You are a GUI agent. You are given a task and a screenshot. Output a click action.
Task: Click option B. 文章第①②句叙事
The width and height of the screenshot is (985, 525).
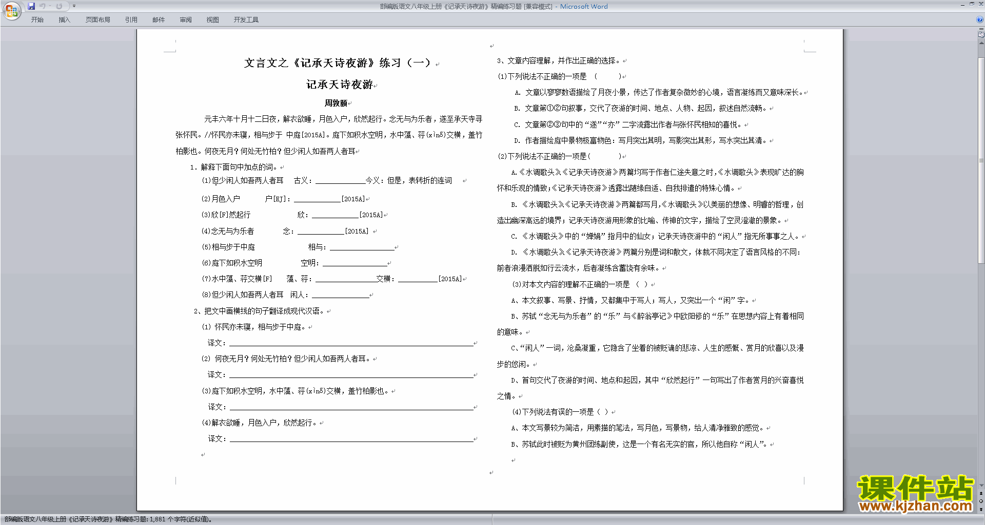tap(641, 108)
